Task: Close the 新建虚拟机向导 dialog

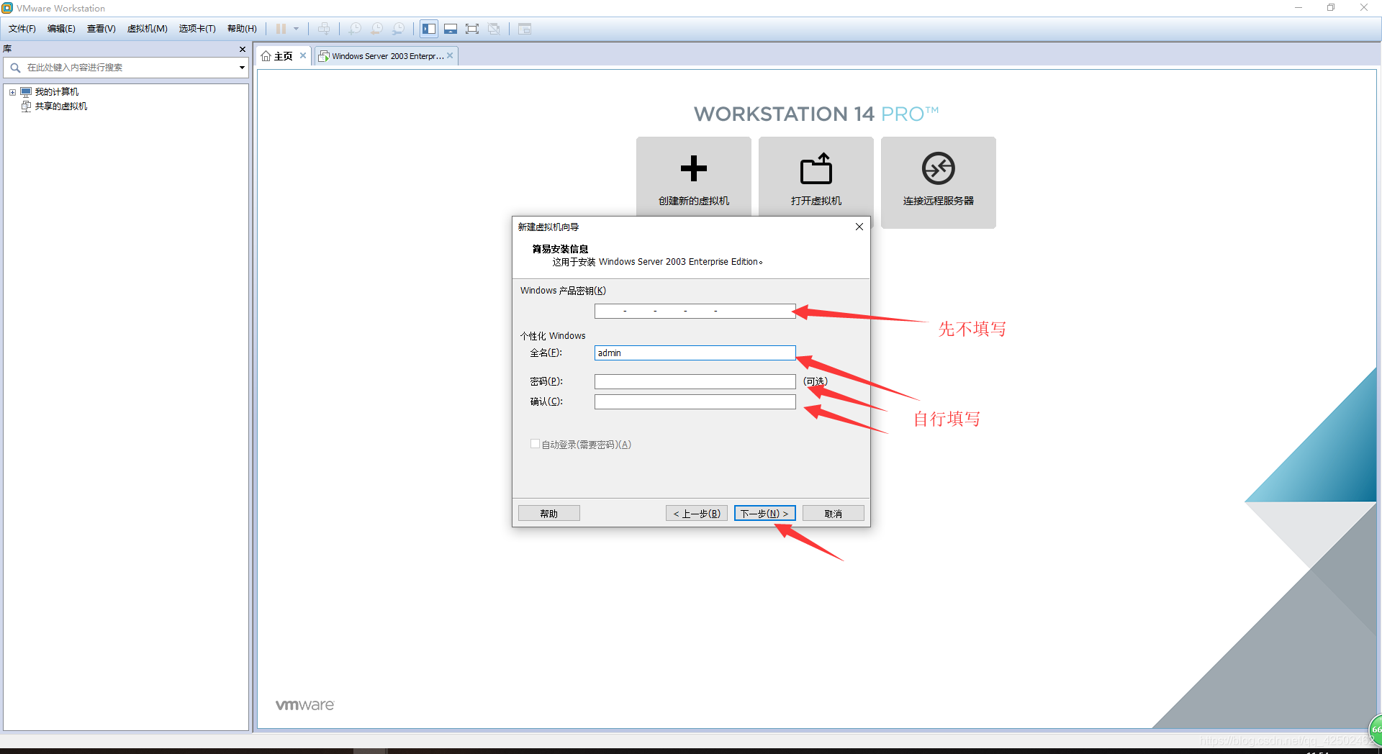Action: (x=859, y=227)
